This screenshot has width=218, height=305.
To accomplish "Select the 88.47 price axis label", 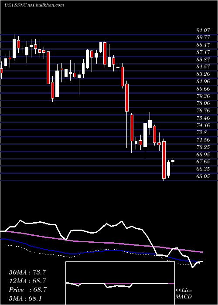I will pos(203,45).
